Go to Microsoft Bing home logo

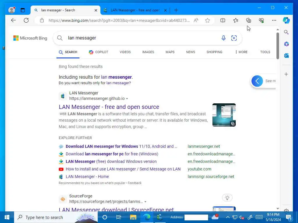click(x=30, y=38)
